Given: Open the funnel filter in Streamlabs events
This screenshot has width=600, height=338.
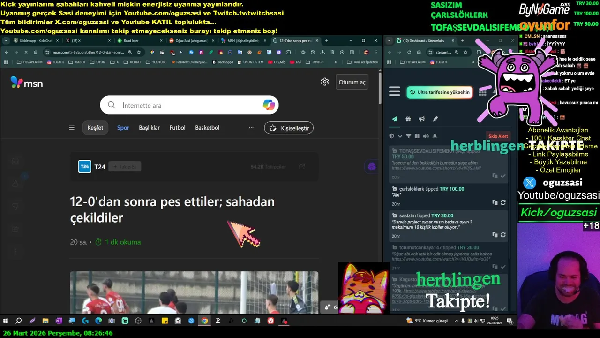Looking at the screenshot, I should point(408,136).
